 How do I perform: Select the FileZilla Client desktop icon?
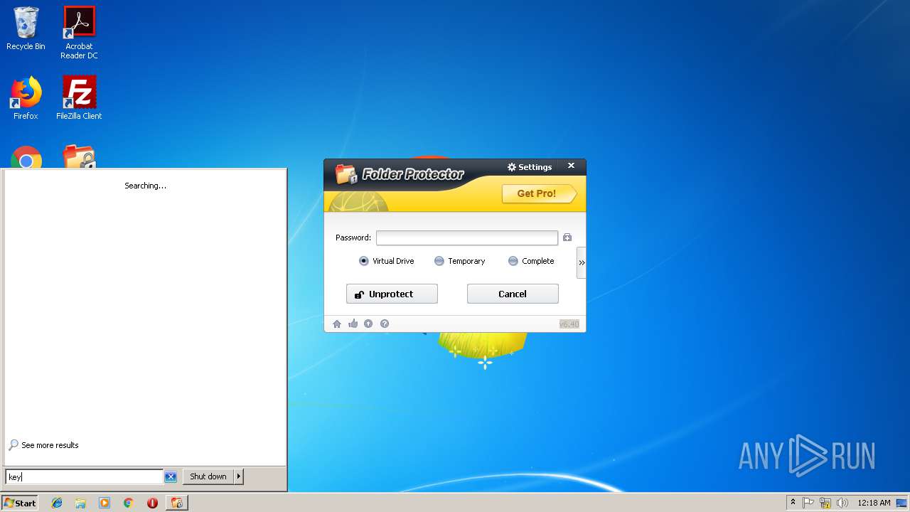click(x=79, y=98)
